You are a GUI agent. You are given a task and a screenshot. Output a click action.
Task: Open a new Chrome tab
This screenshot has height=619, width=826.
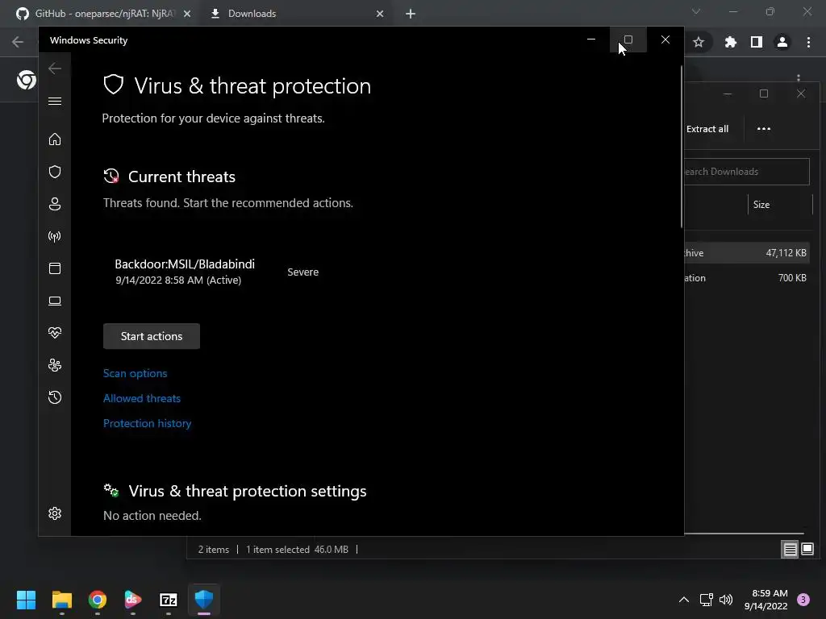pos(411,14)
